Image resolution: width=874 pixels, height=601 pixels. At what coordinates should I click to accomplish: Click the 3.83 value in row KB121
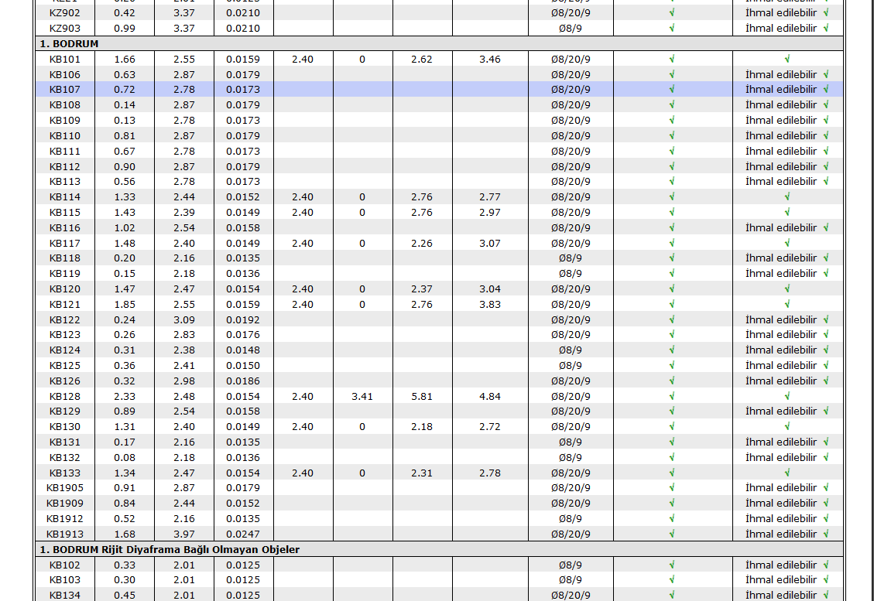pos(490,304)
